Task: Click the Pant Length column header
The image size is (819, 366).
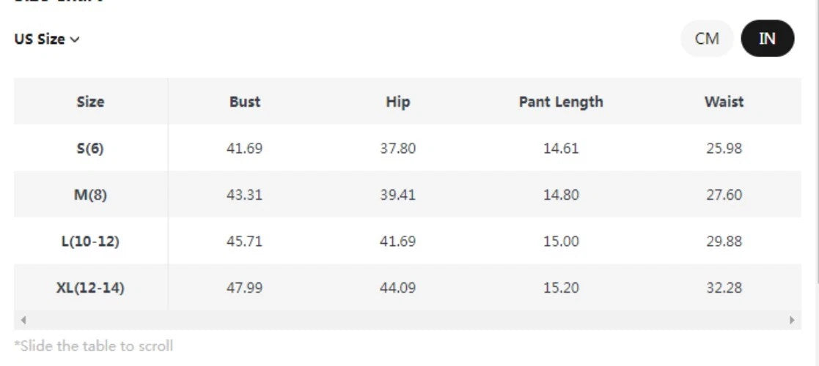Action: click(x=561, y=102)
